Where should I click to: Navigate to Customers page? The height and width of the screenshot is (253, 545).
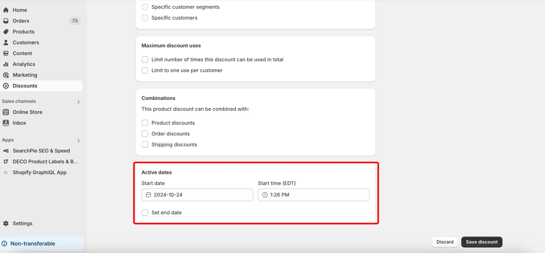(41, 43)
